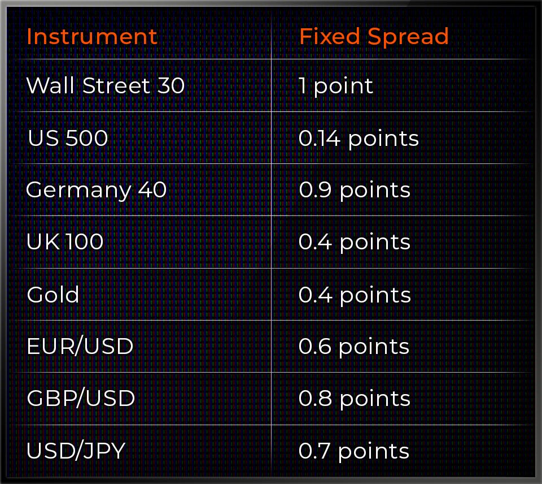The width and height of the screenshot is (542, 484).
Task: Select the EUR/USD currency pair
Action: [80, 346]
